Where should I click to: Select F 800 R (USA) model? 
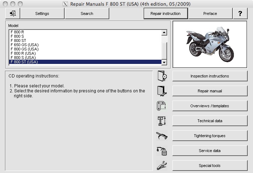[x=85, y=53]
